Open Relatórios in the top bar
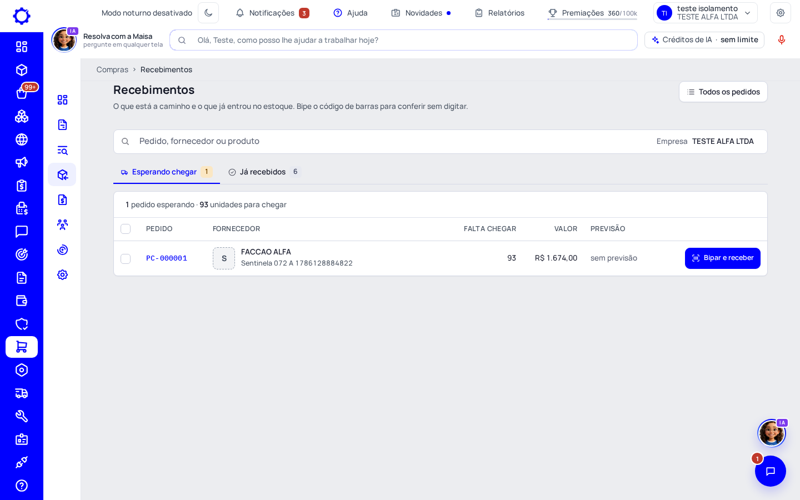This screenshot has width=800, height=500. 499,13
